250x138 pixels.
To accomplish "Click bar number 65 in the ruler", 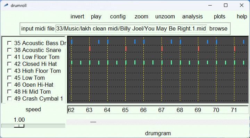I will (125, 110).
